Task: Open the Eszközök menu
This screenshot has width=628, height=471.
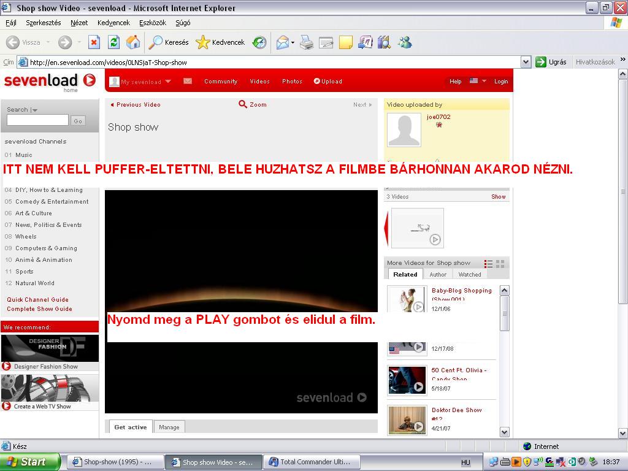Action: click(153, 23)
